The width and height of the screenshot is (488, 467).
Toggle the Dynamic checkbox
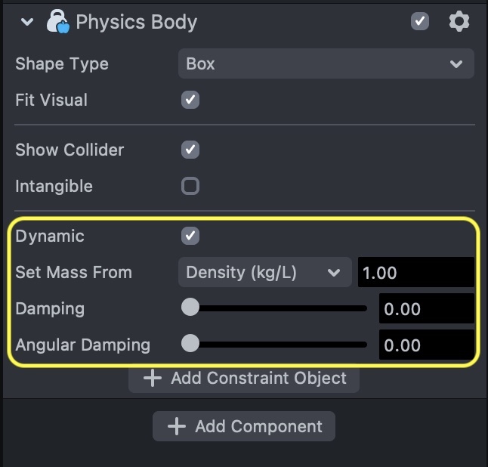190,236
